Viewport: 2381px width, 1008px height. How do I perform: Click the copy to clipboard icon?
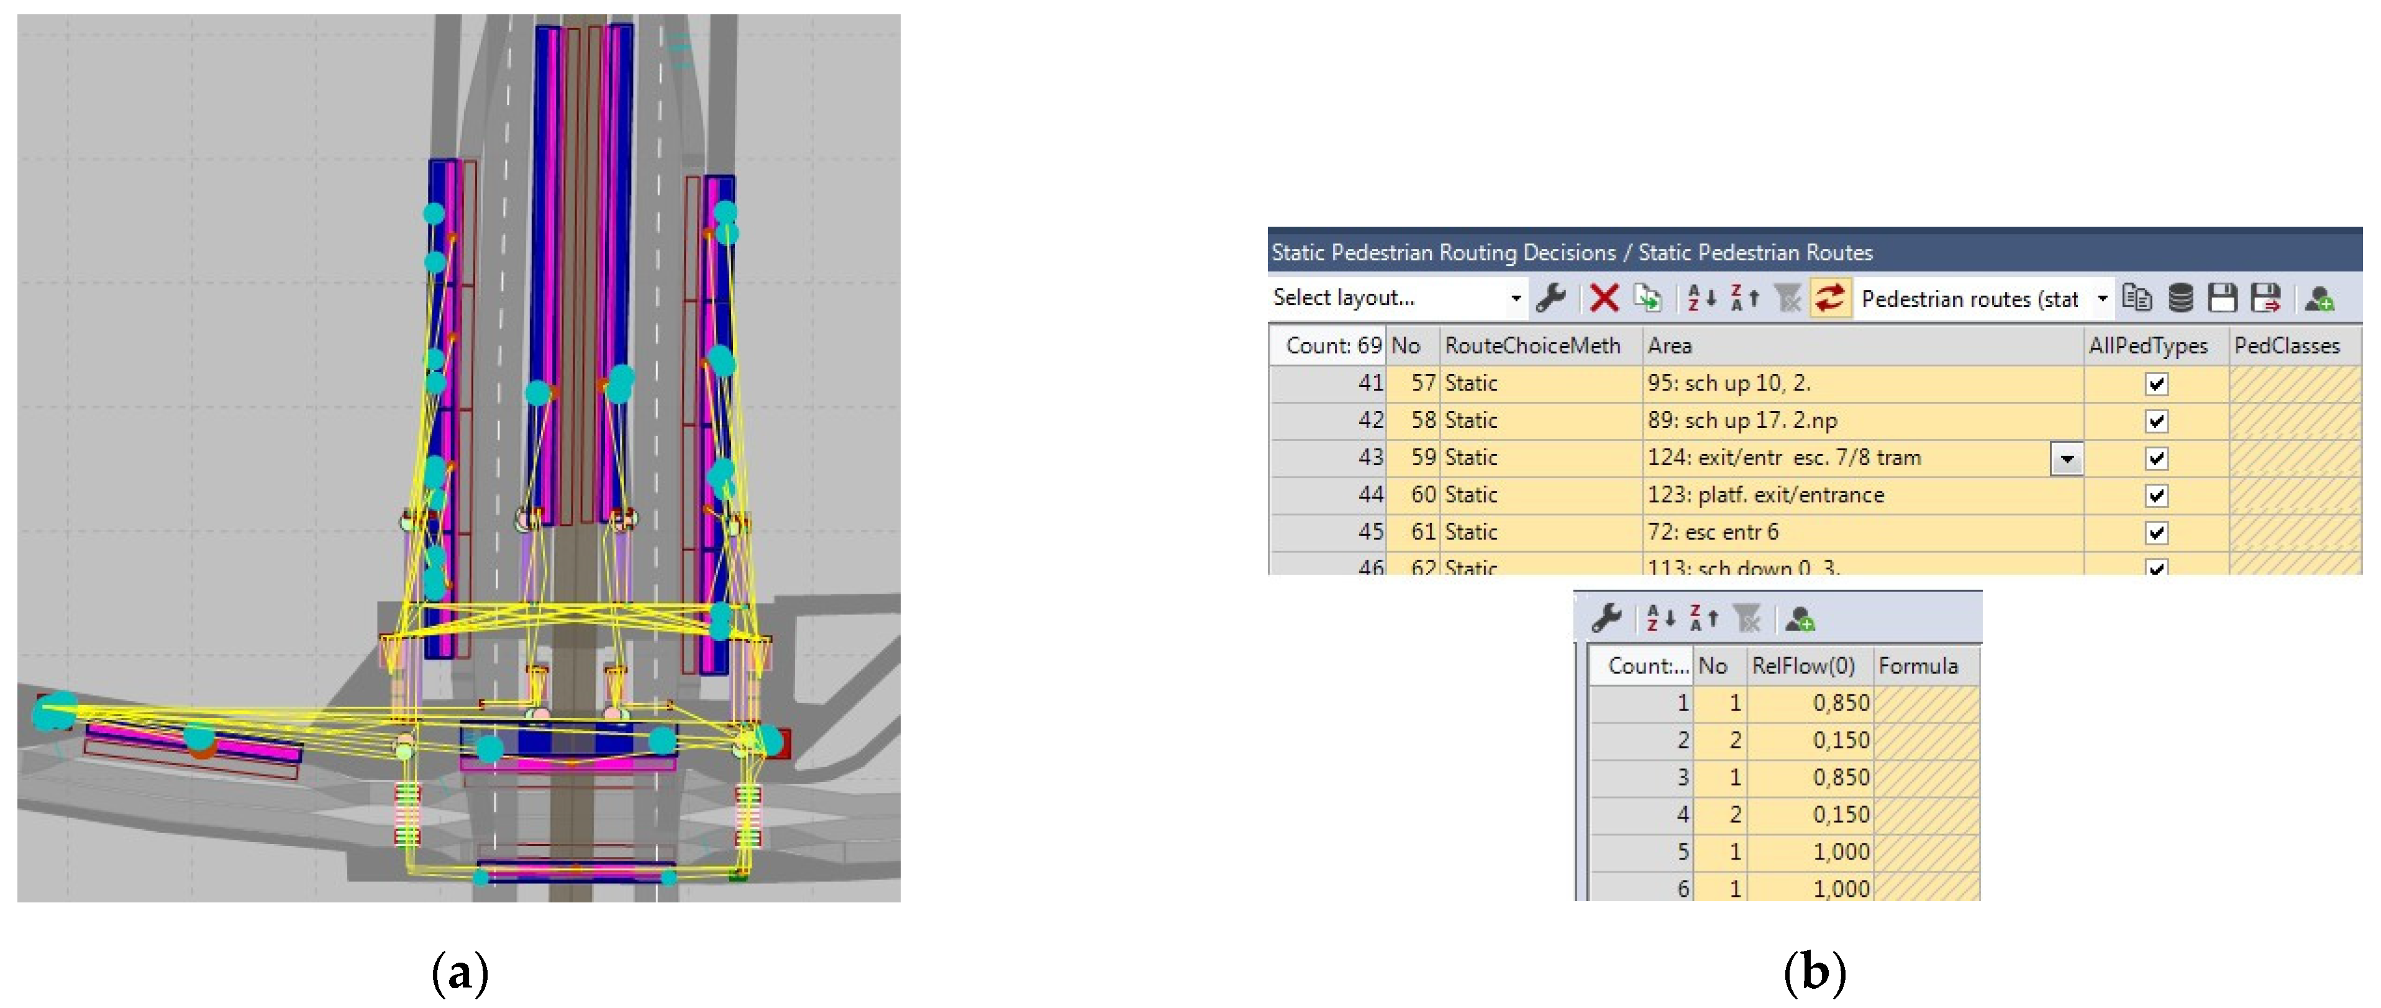coord(2137,299)
